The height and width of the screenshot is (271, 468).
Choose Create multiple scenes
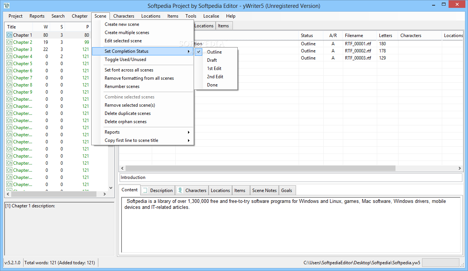click(x=143, y=33)
